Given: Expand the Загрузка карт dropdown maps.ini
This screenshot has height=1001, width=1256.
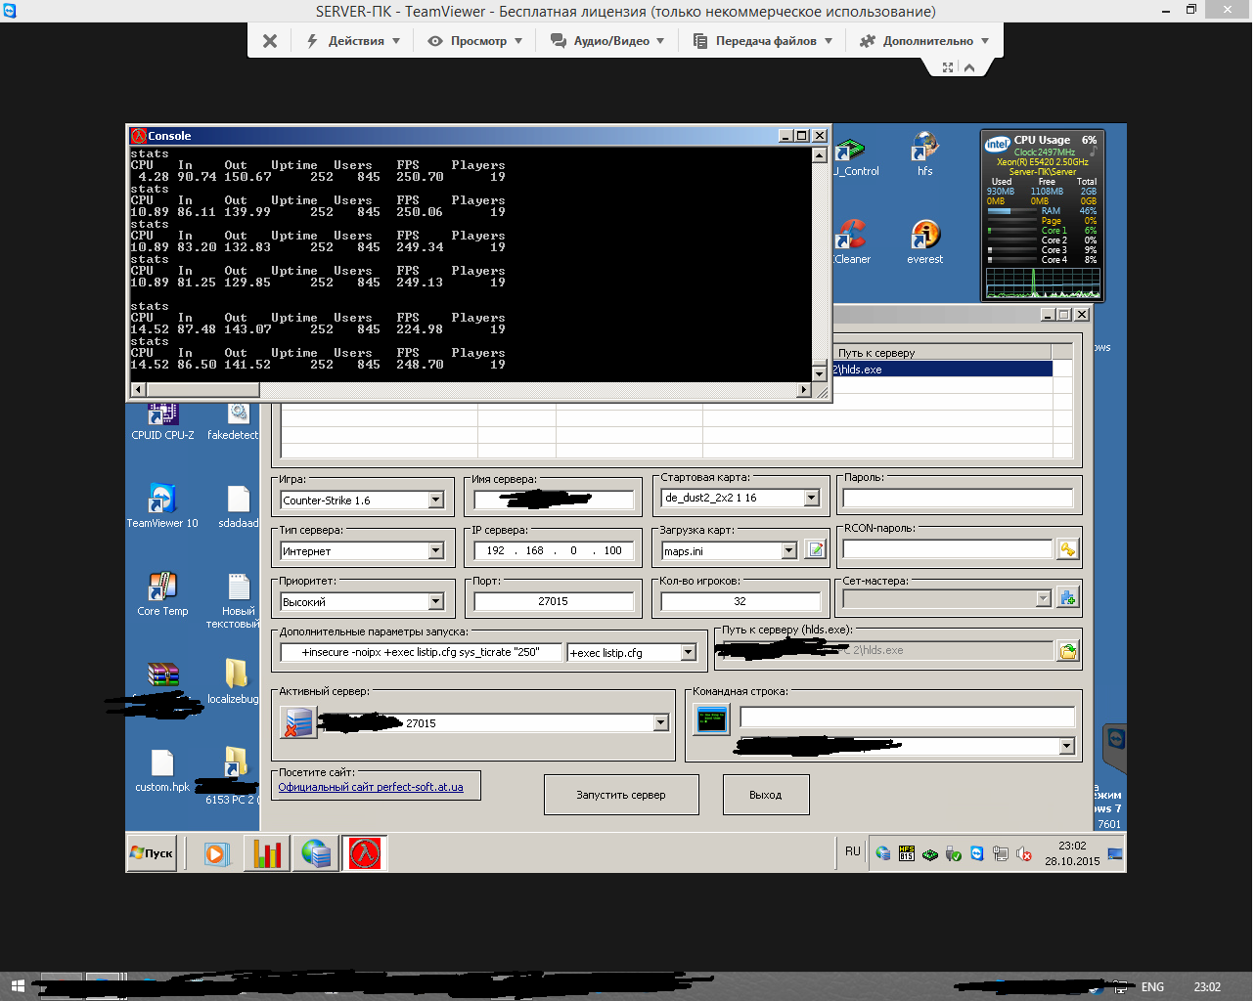Looking at the screenshot, I should (788, 550).
